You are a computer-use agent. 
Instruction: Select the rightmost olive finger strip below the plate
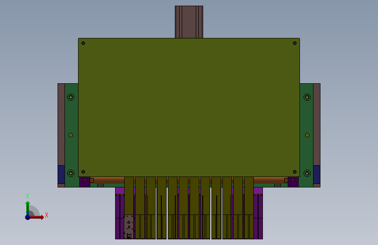pyautogui.click(x=249, y=208)
